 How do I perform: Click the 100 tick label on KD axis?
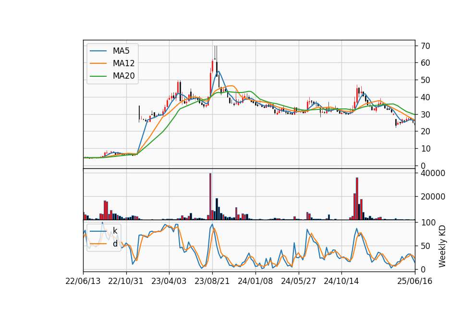428,222
